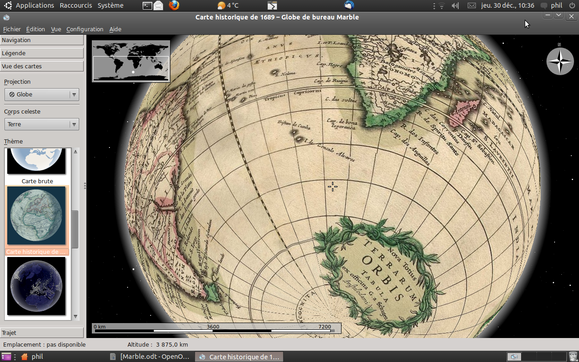Viewport: 579px width, 362px height.
Task: Open the messaging envelope indicator
Action: (471, 5)
